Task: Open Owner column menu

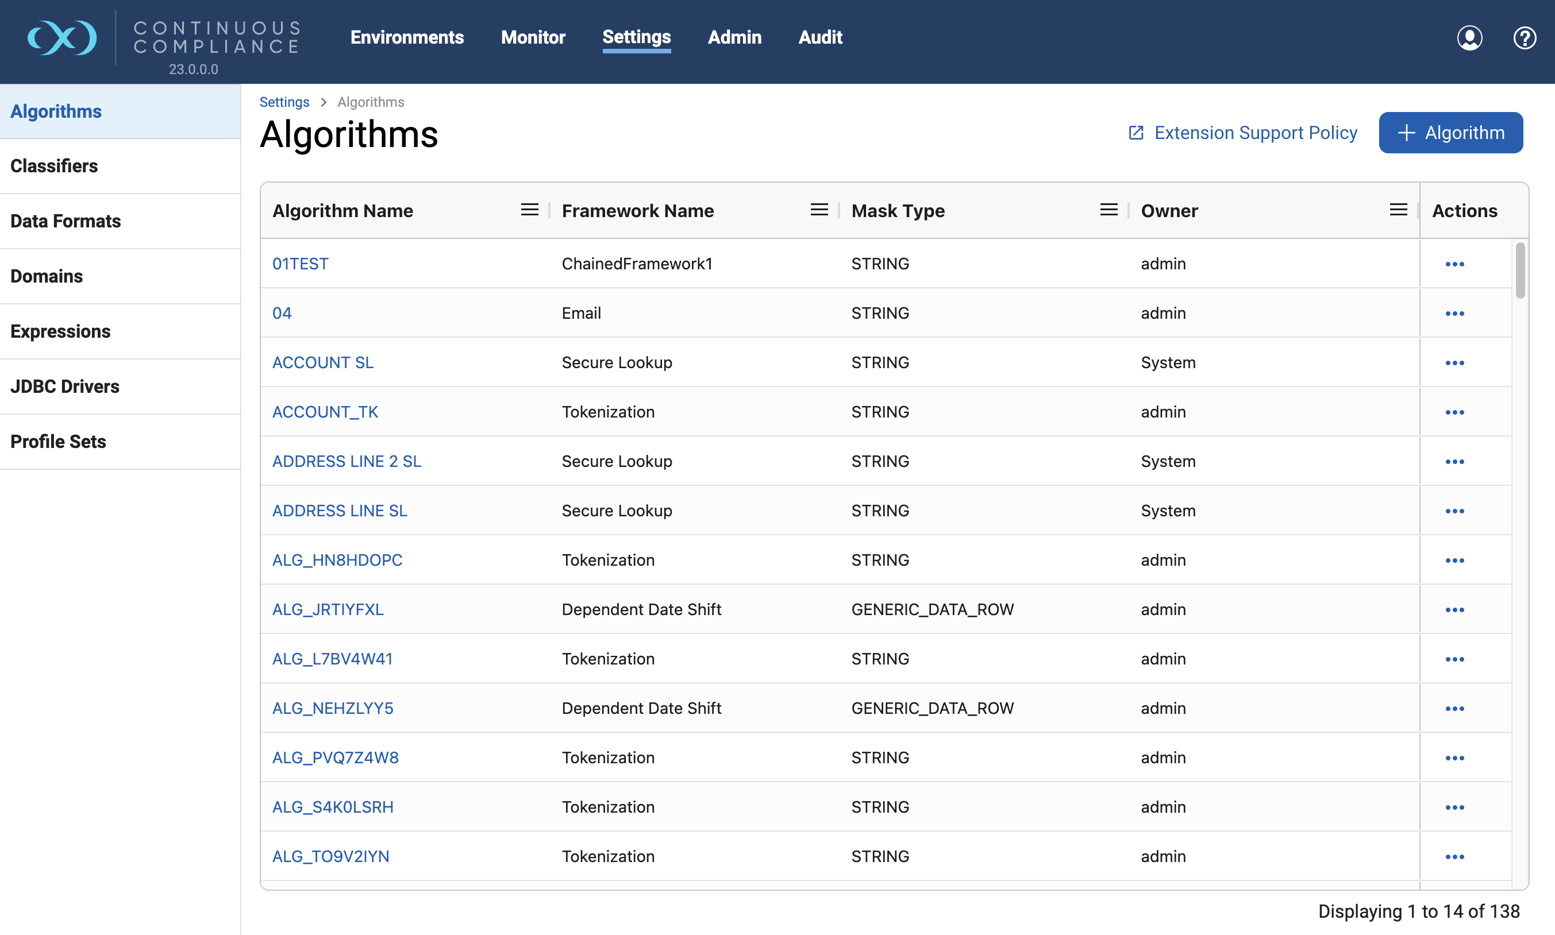Action: point(1398,210)
